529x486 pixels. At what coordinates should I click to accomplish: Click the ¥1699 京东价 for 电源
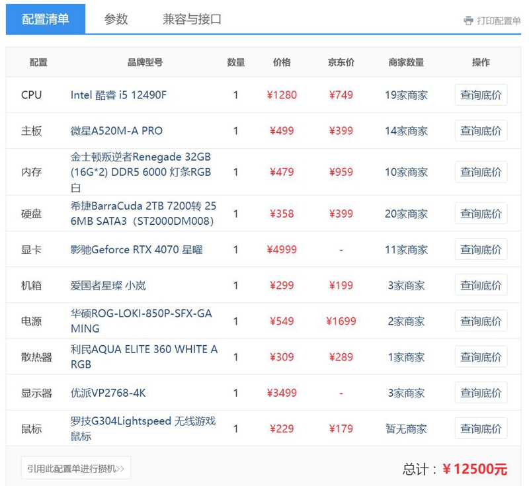(x=341, y=321)
